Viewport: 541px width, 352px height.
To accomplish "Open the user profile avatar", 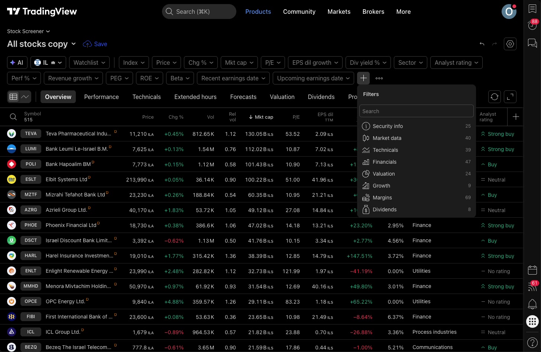I will point(509,12).
